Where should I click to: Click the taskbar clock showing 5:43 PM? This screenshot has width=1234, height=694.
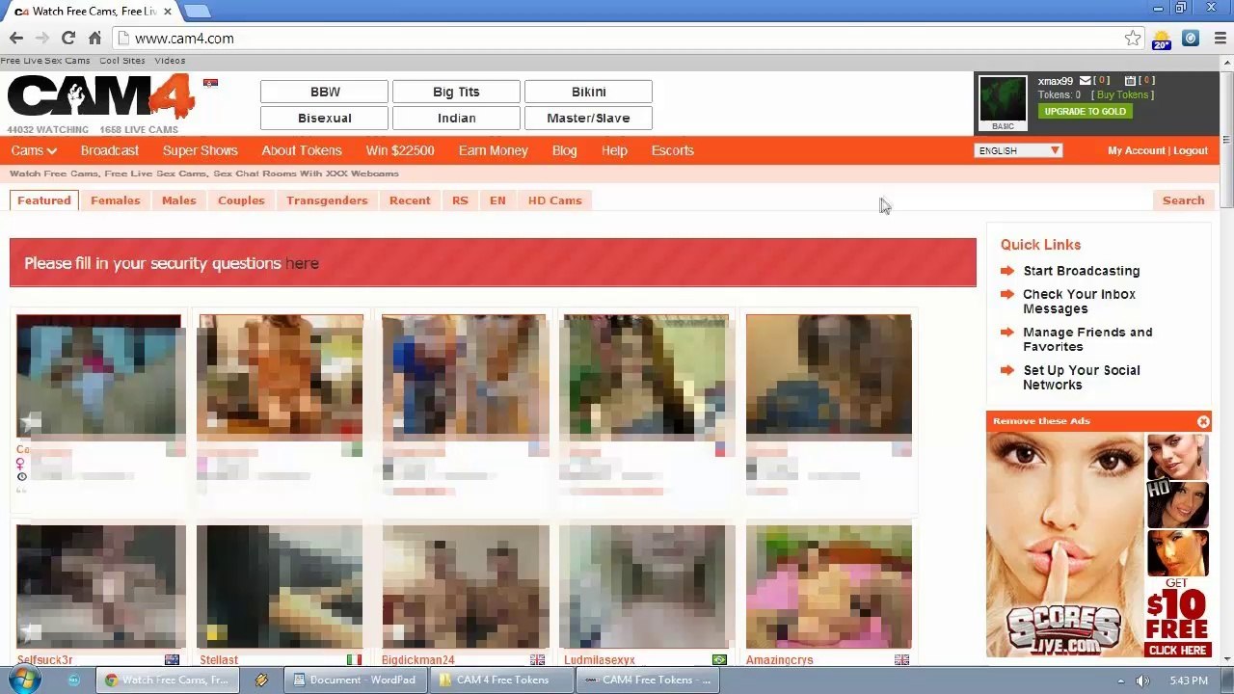(1190, 681)
